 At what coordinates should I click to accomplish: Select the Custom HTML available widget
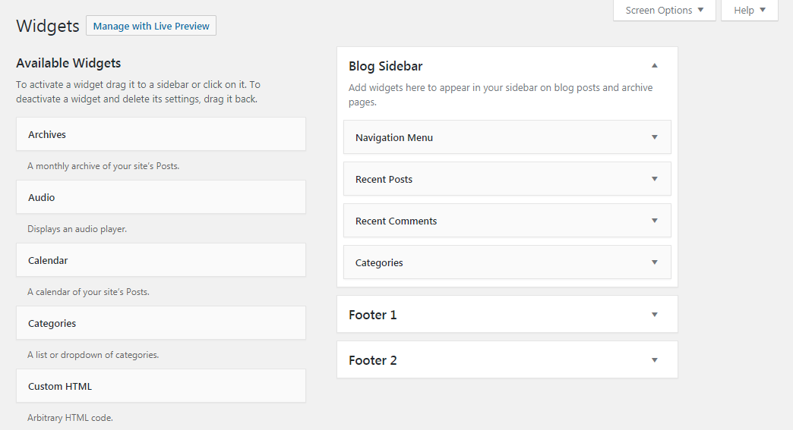pos(161,386)
